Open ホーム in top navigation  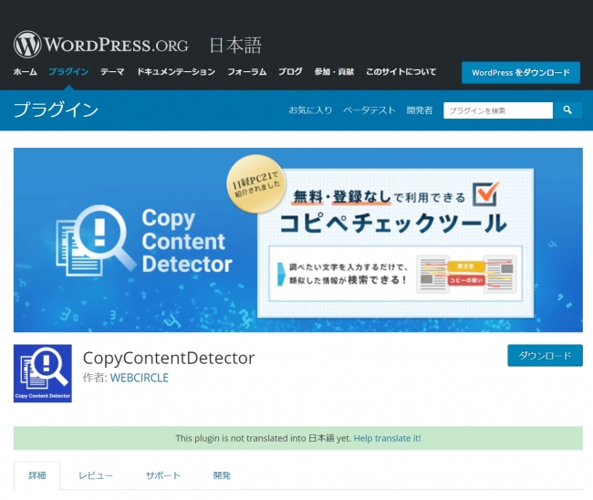point(26,71)
